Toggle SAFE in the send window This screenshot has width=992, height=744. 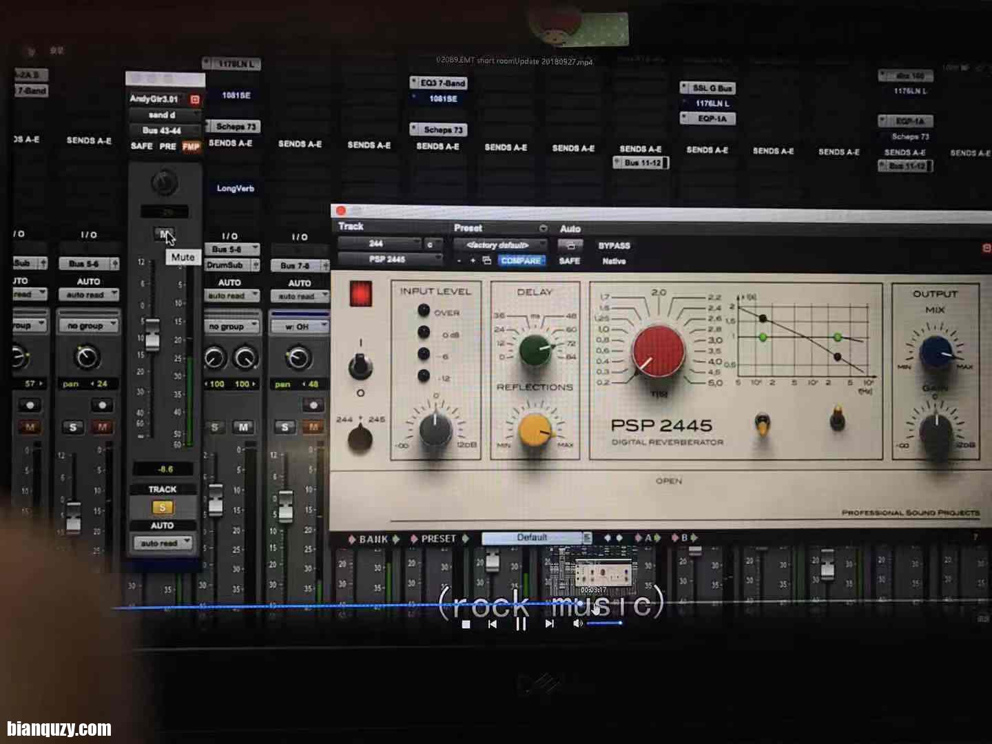coord(141,146)
